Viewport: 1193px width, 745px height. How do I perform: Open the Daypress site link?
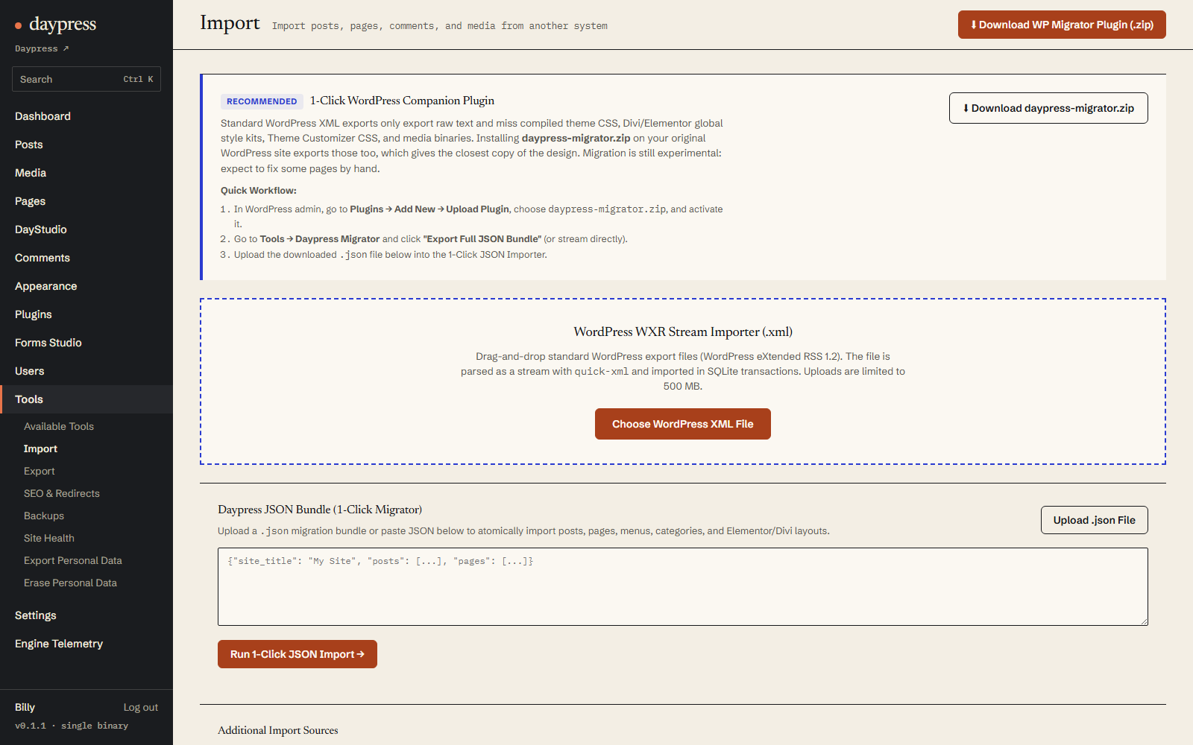pyautogui.click(x=42, y=48)
